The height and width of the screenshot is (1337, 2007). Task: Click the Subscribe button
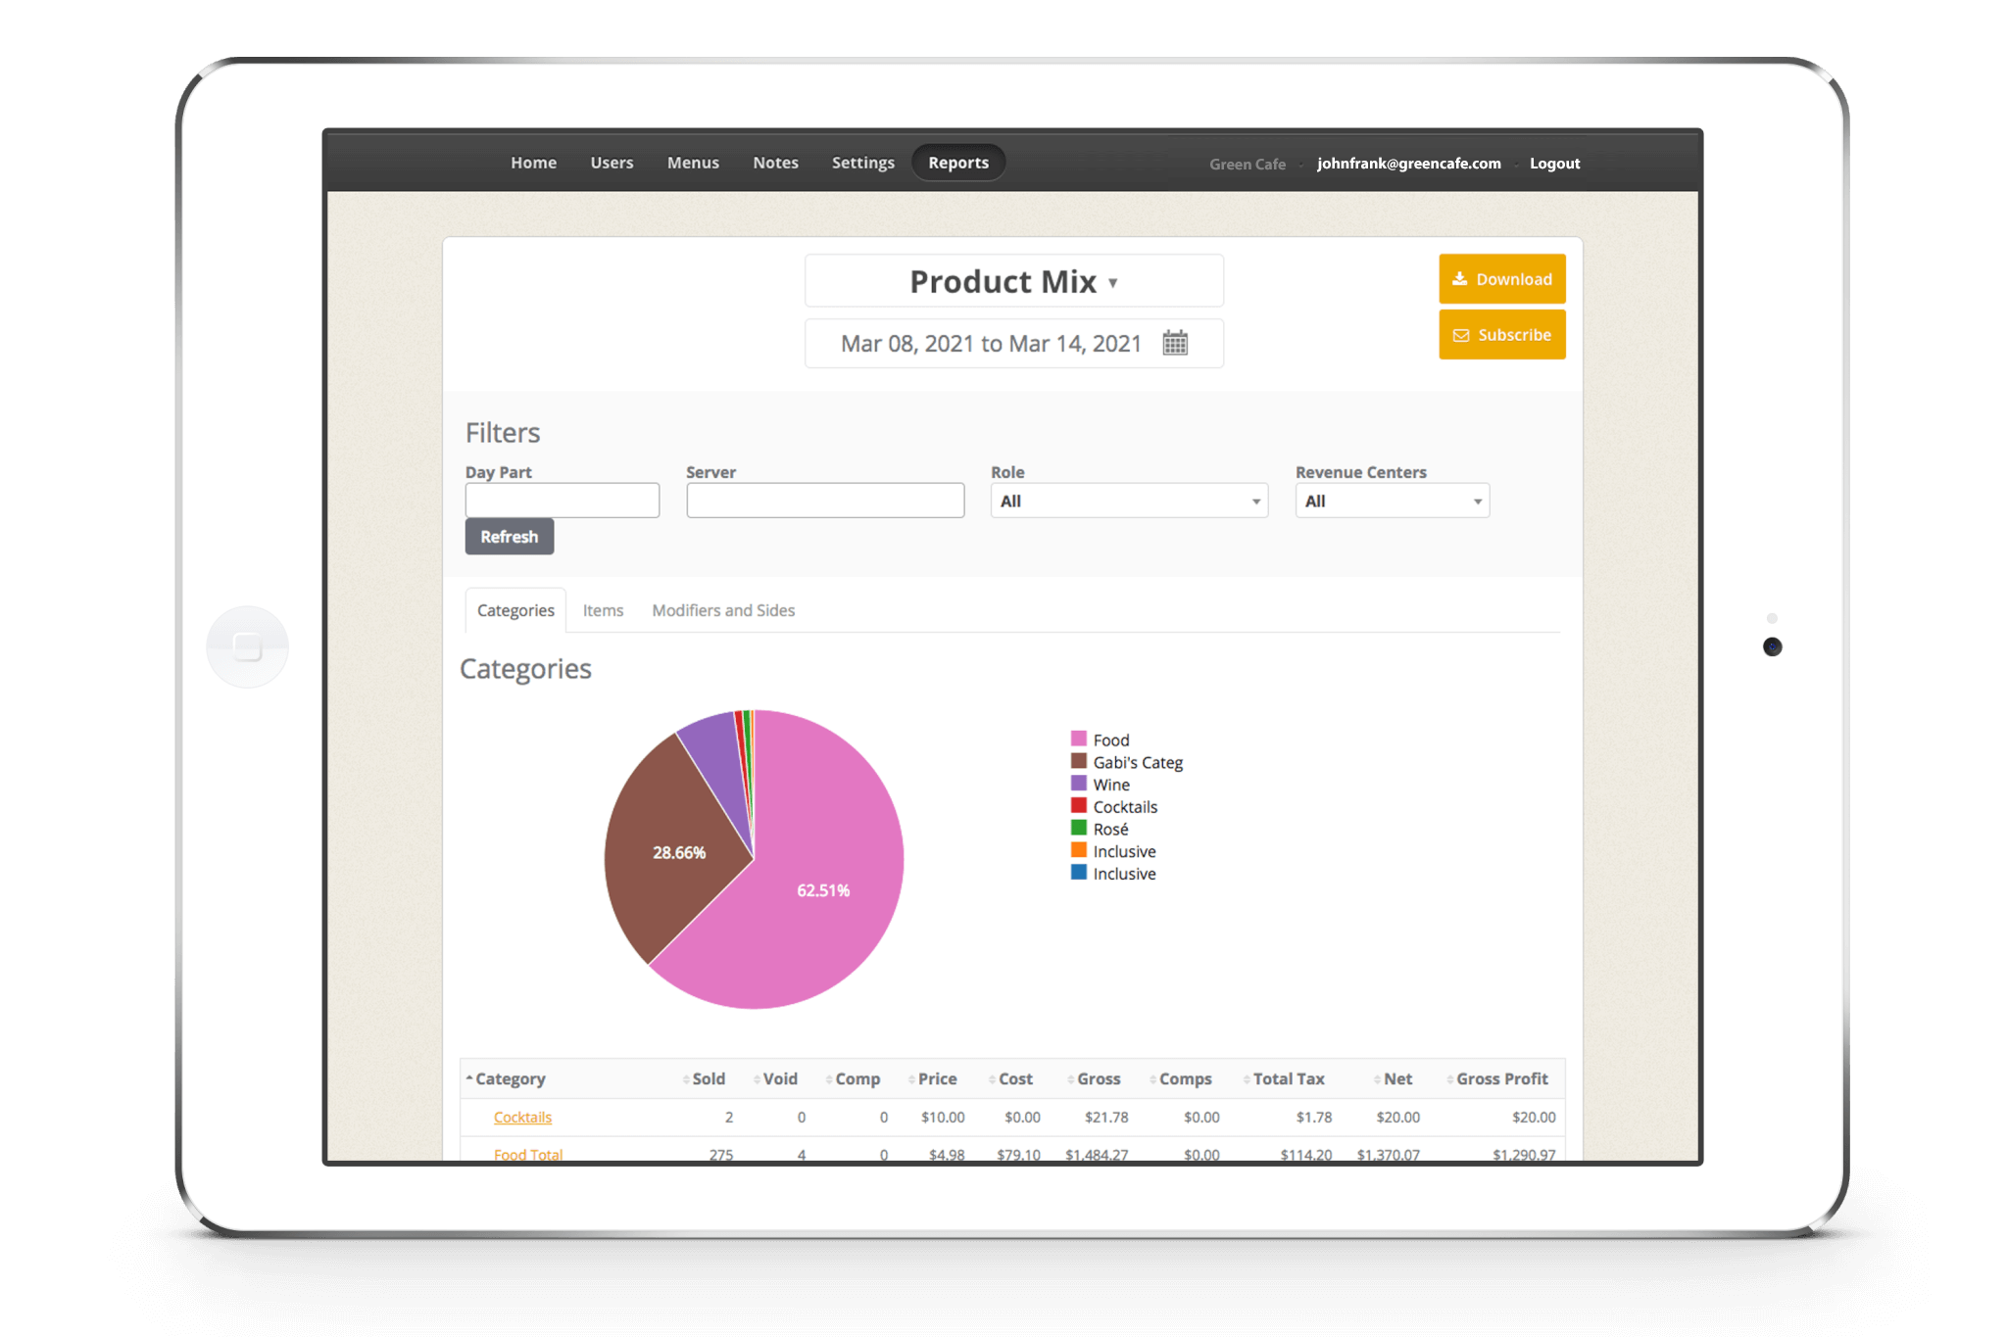click(x=1501, y=335)
